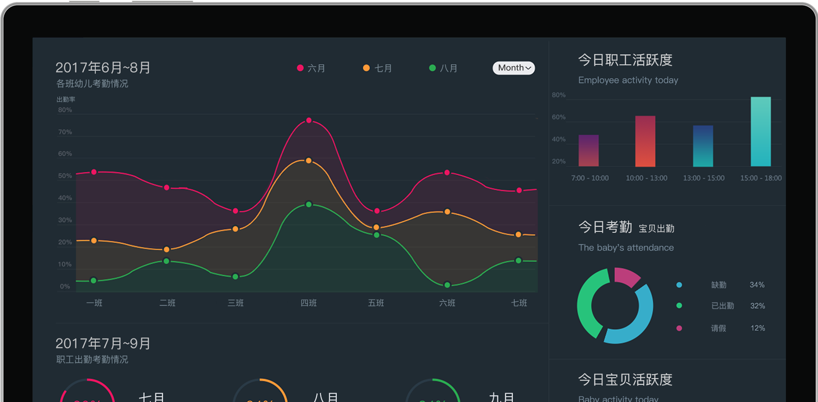Screen dimensions: 818x402
Task: Select the tallest teal bar for 15:00 - 18:00
Action: pos(761,131)
